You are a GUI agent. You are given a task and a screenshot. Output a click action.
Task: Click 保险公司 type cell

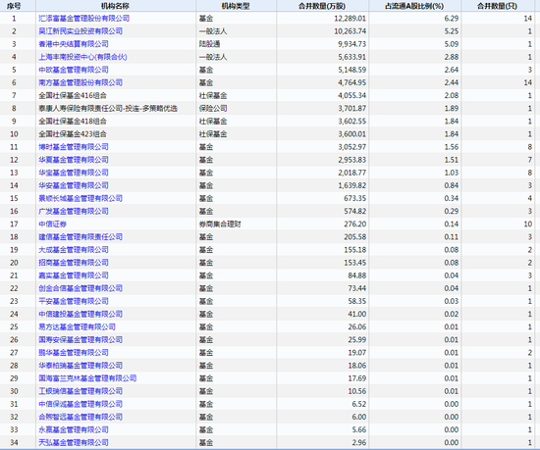213,108
